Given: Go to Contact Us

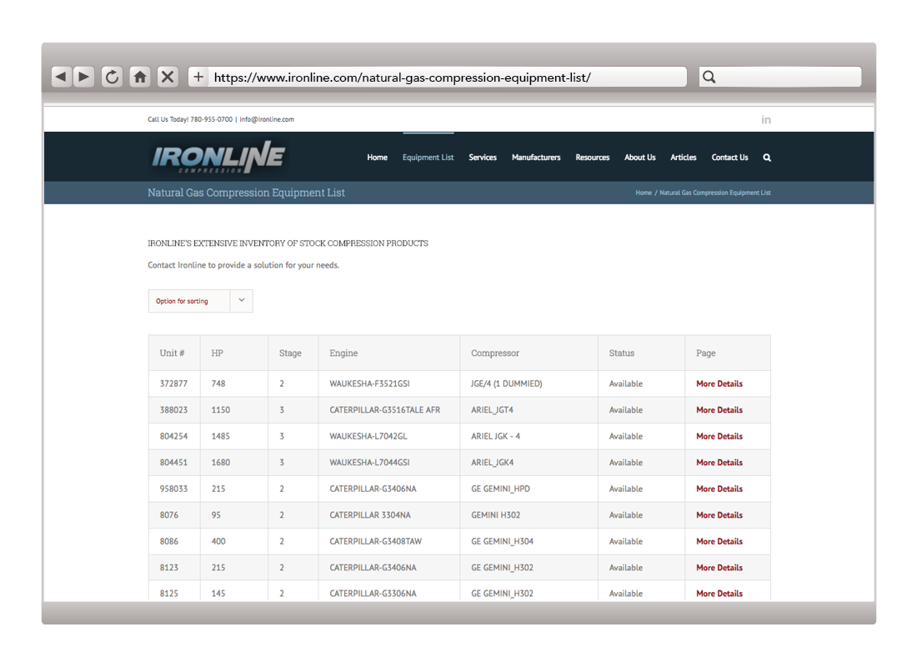Looking at the screenshot, I should [x=730, y=158].
